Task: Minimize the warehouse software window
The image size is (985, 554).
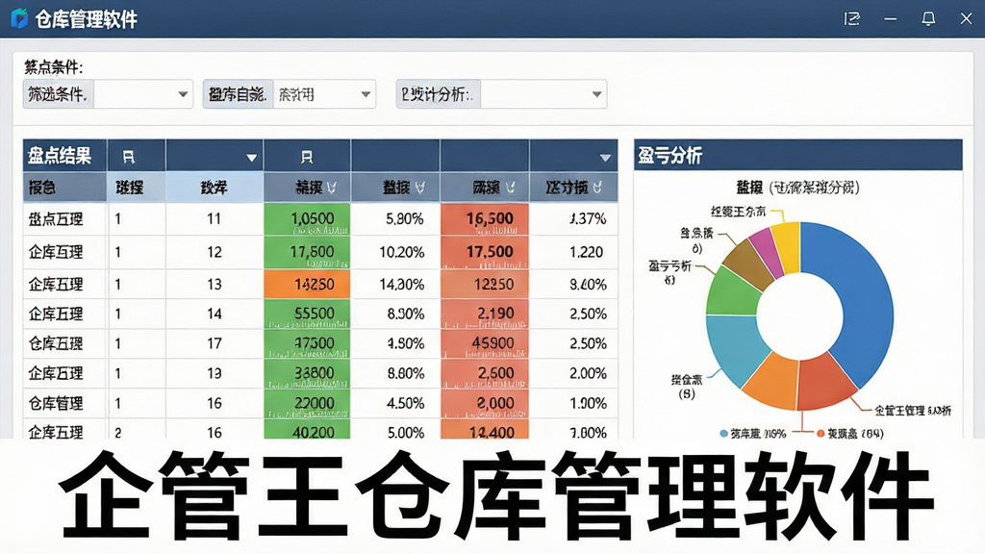Action: point(890,19)
